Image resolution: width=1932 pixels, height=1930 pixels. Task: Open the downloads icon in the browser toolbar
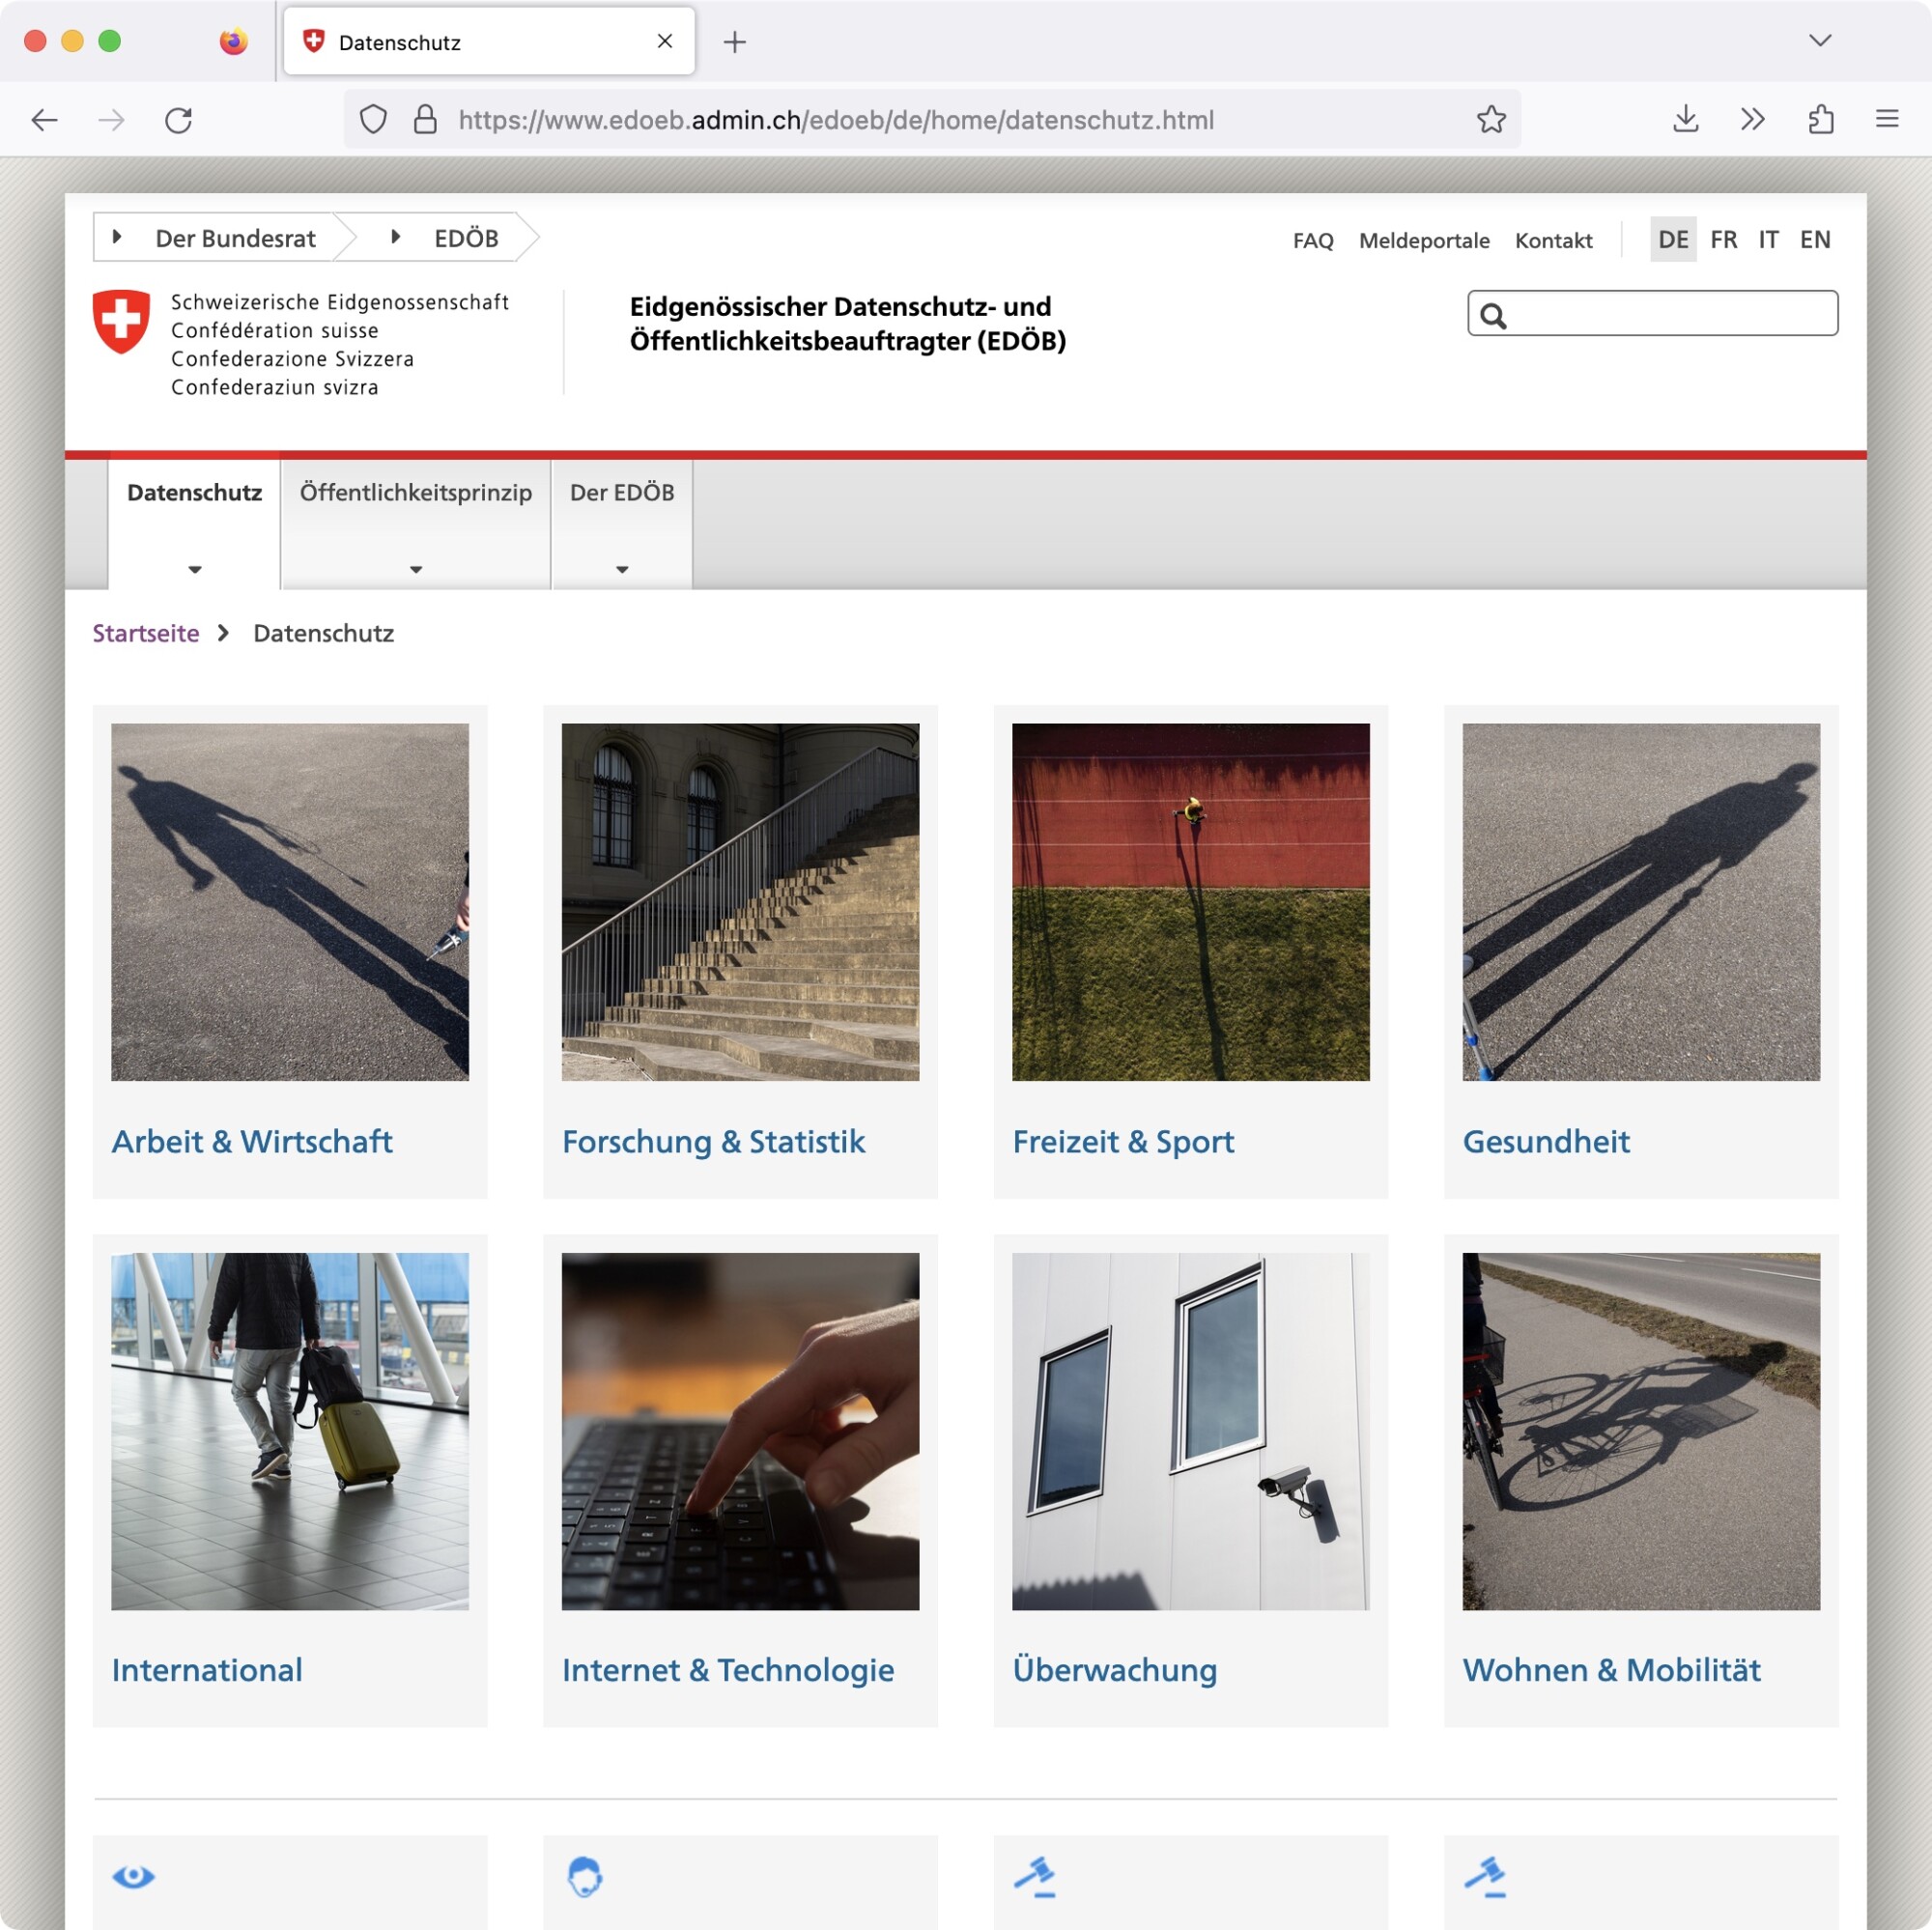tap(1686, 120)
